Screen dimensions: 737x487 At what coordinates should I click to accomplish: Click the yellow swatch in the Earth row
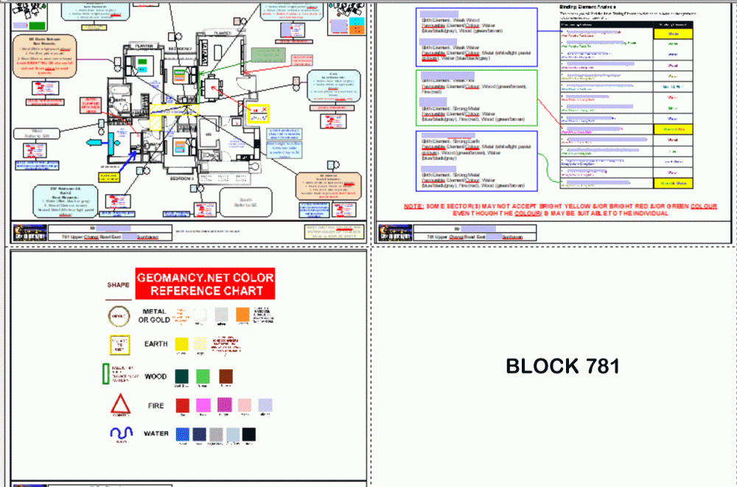tap(181, 343)
